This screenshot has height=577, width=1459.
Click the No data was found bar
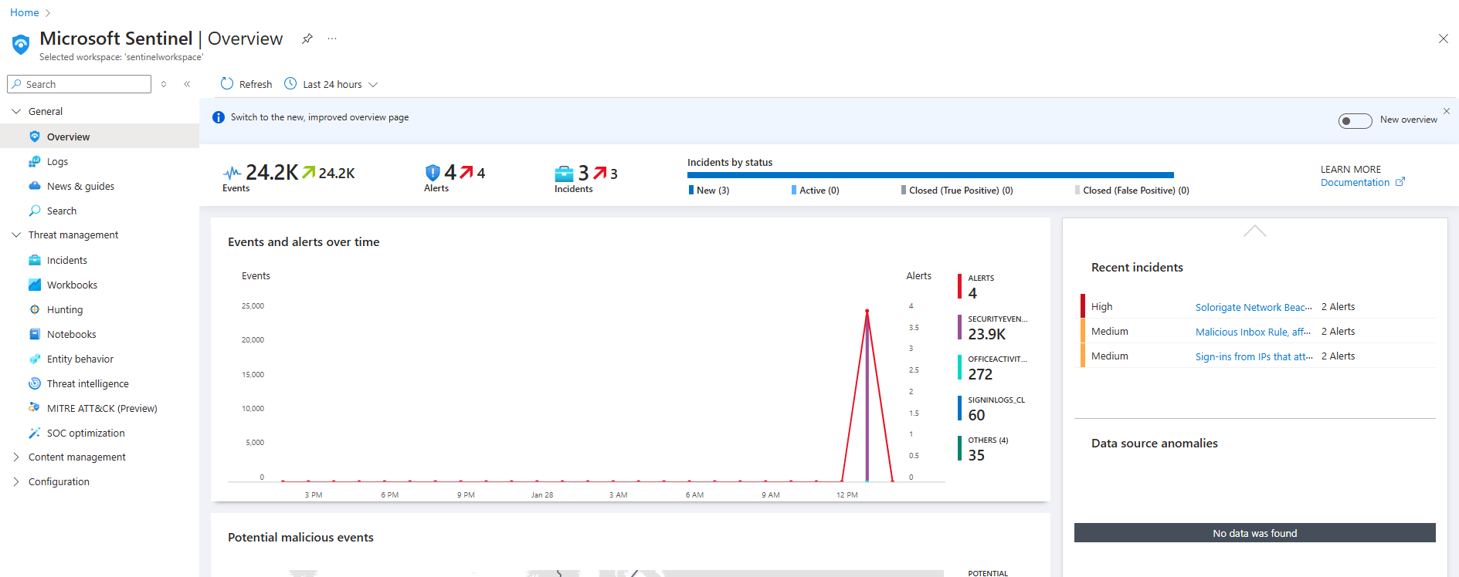click(x=1255, y=533)
